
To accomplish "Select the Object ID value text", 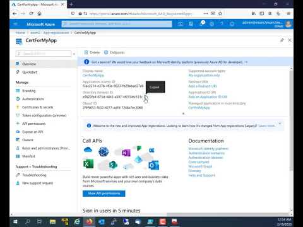I will point(112,108).
